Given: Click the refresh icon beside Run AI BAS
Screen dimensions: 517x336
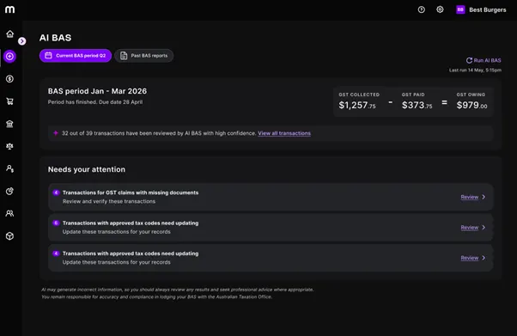Looking at the screenshot, I should 469,60.
